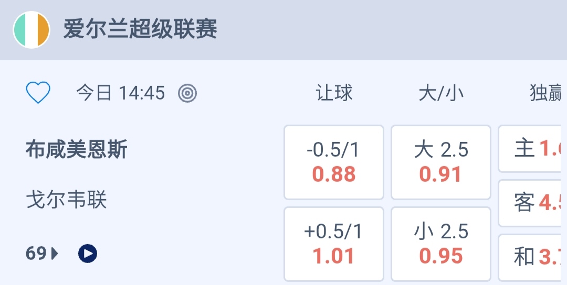Tap the 今日 14:45 match time
Image resolution: width=567 pixels, height=285 pixels.
tap(121, 93)
